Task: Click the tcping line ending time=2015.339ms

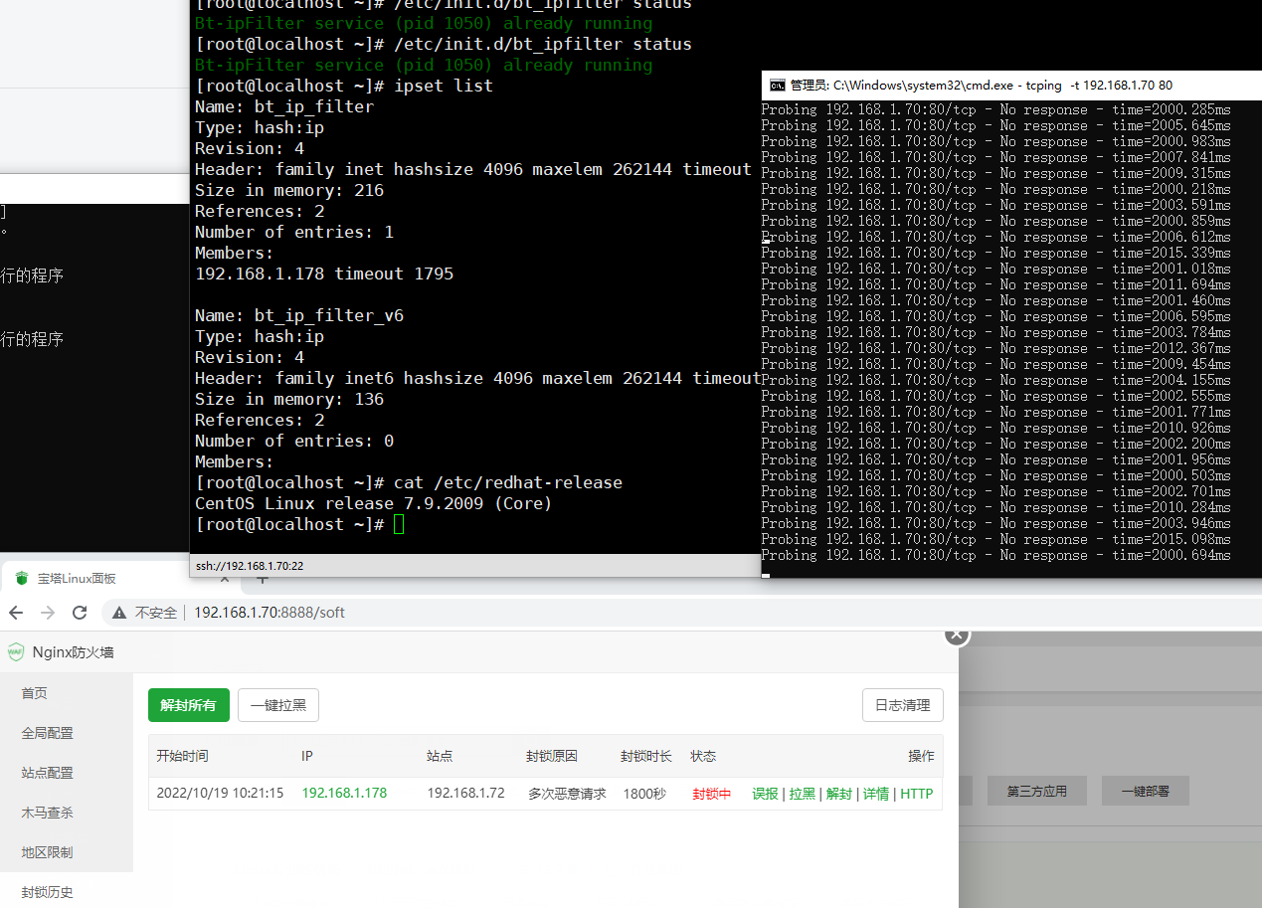Action: (x=996, y=253)
